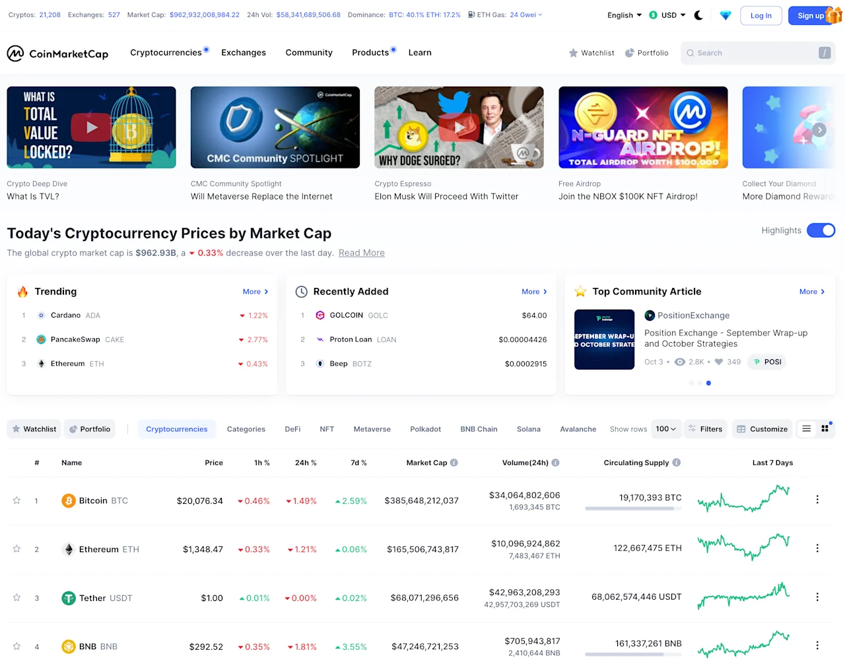This screenshot has height=667, width=845.
Task: Open the Community nav menu
Action: tap(309, 53)
